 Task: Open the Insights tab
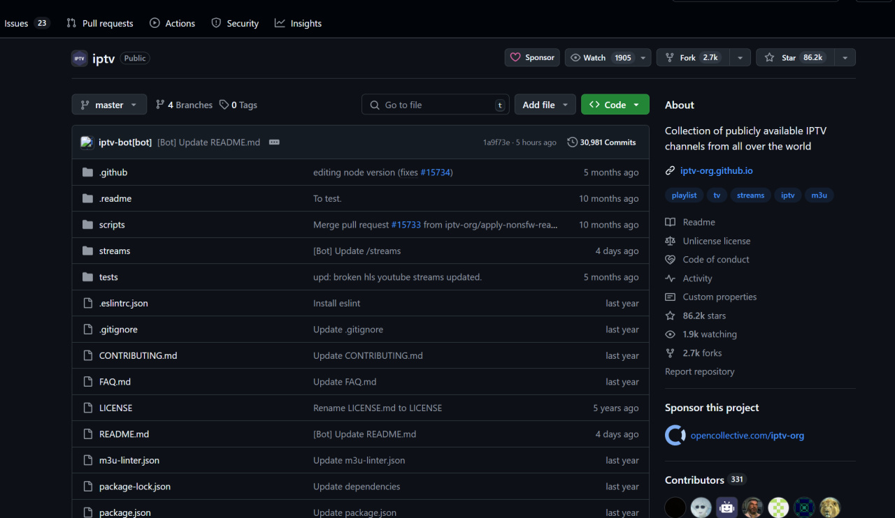pyautogui.click(x=298, y=23)
